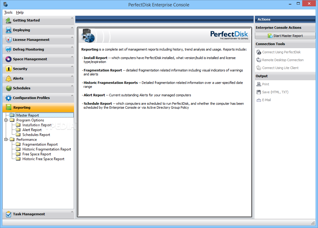Click Connect Using PerfectDisk link
Viewport: 318px width, 228px height.
click(281, 52)
